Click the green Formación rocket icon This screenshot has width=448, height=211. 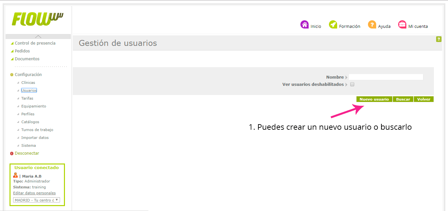coord(333,25)
